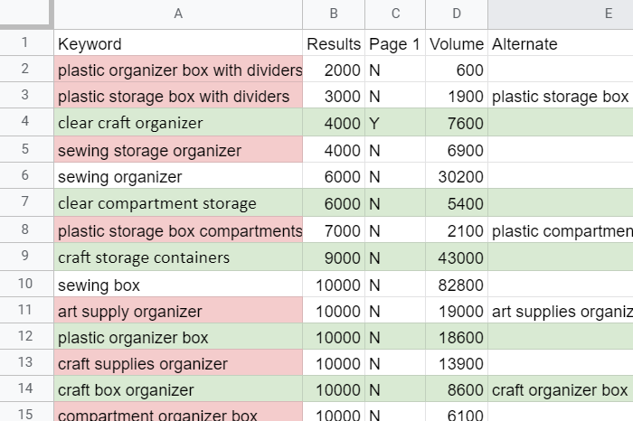The height and width of the screenshot is (421, 633).
Task: Select cell 'sewing box'
Action: [178, 285]
